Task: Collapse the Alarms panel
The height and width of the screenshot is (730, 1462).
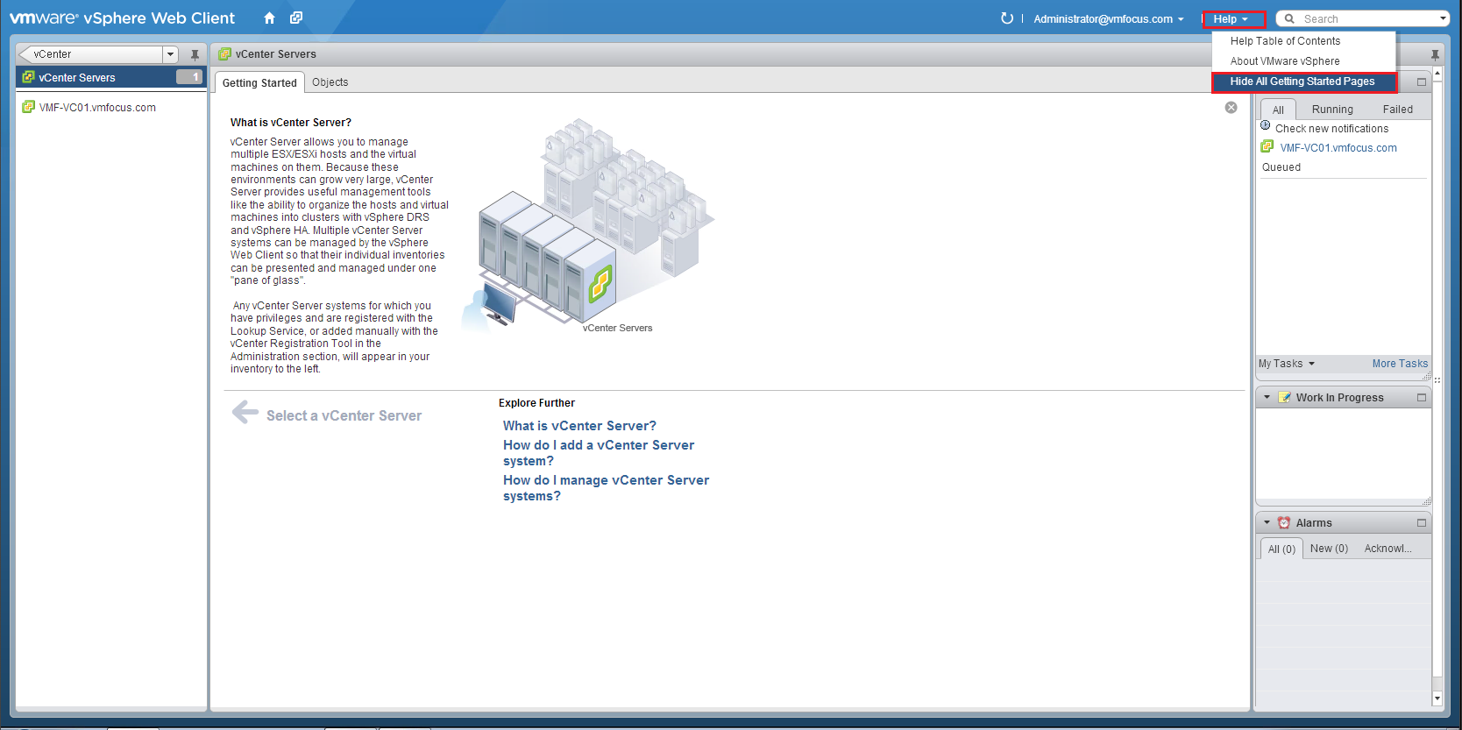Action: (1267, 523)
